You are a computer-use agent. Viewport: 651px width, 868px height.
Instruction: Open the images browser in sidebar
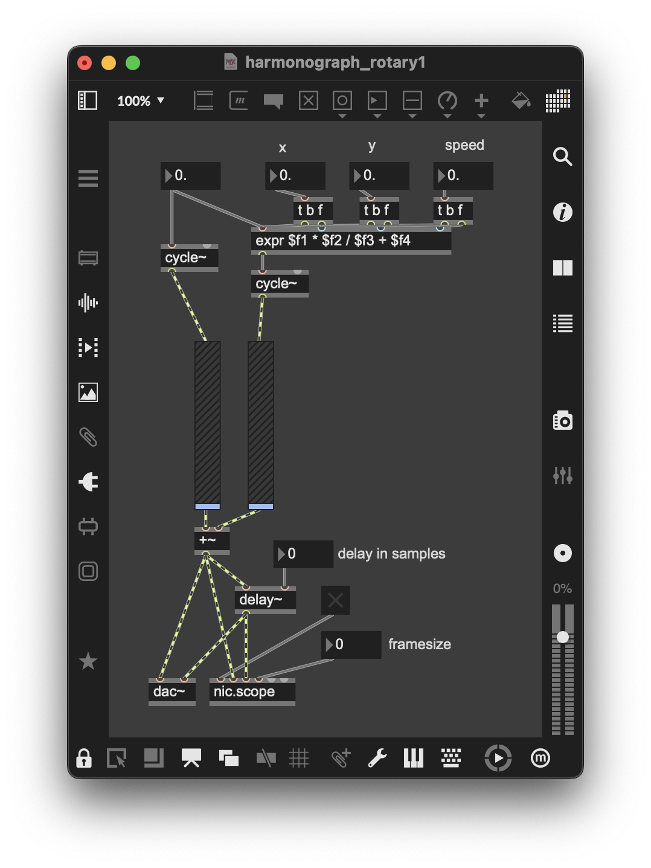[x=88, y=392]
